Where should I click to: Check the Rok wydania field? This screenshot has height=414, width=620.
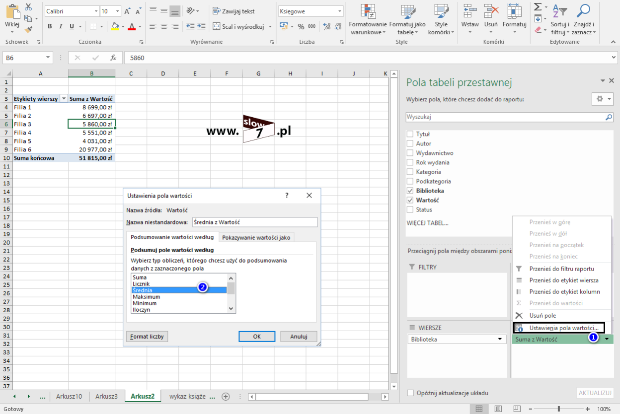[410, 162]
